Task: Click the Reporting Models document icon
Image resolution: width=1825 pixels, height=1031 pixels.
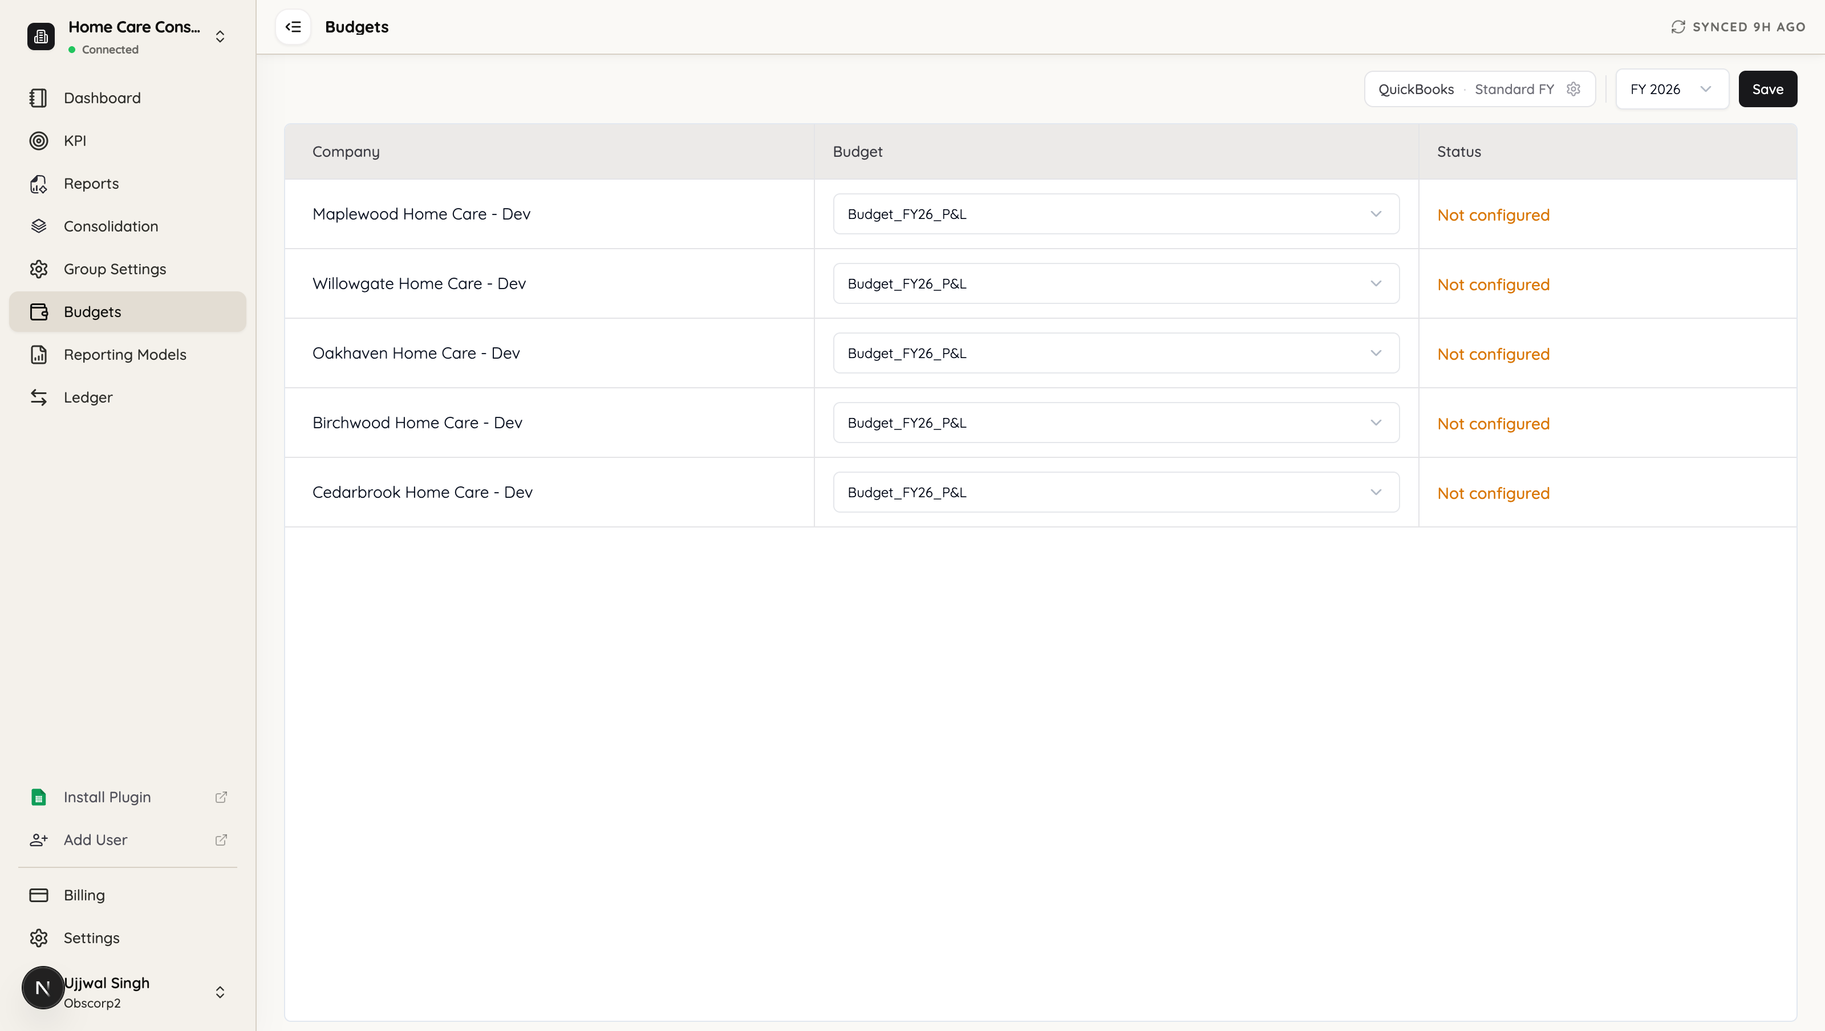Action: pos(38,354)
